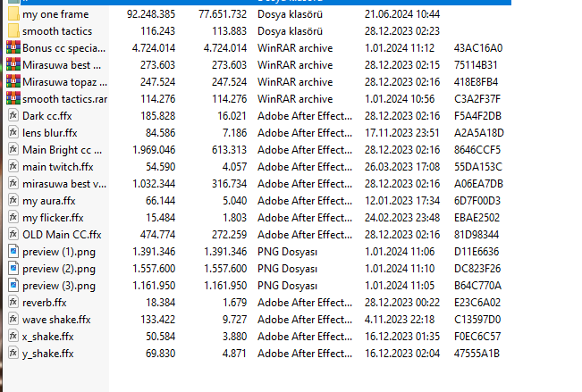582x392 pixels.
Task: Click packed size value 77.651.732
Action: tap(223, 14)
